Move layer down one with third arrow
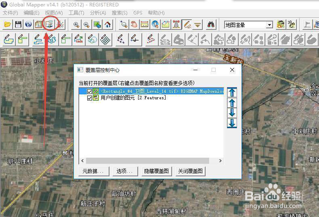 click(x=232, y=113)
